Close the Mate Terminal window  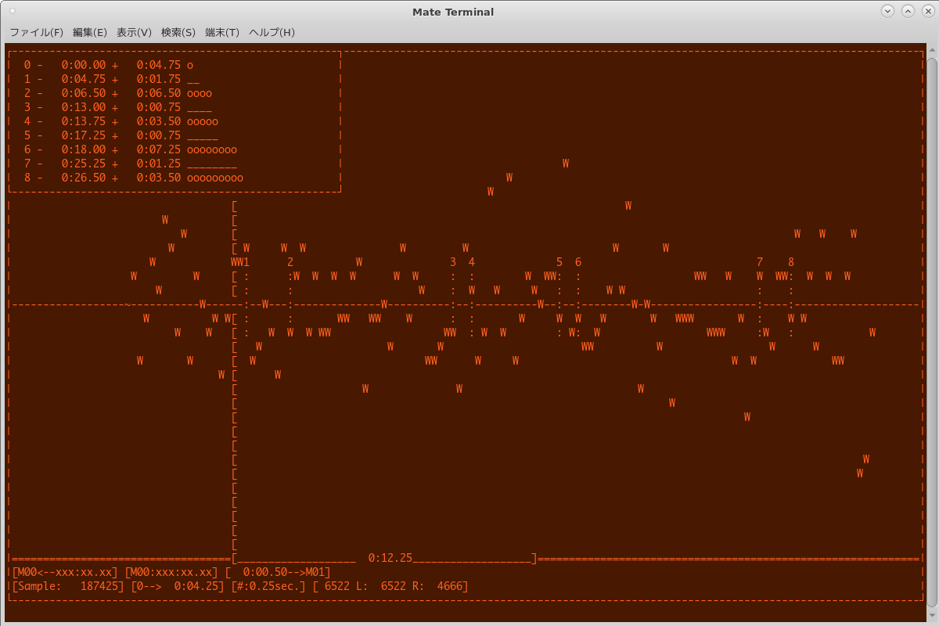click(x=927, y=11)
